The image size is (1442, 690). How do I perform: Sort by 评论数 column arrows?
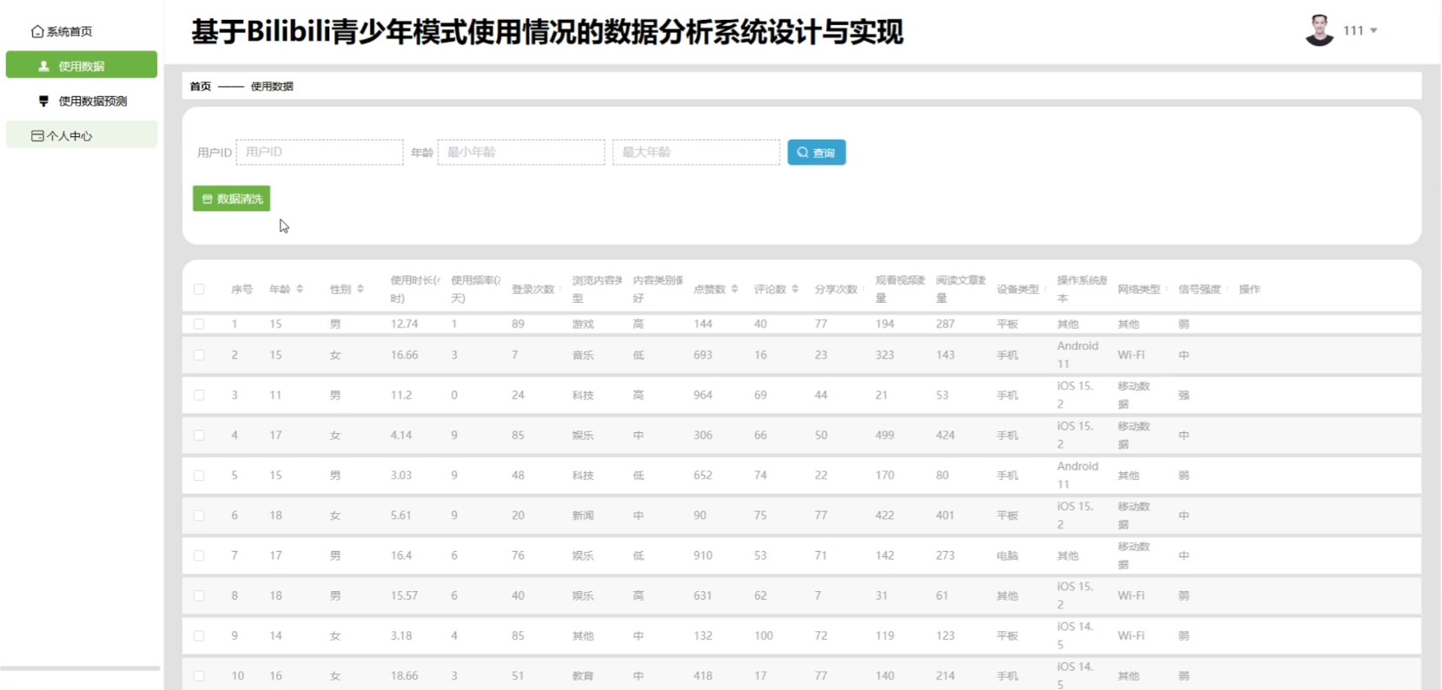click(x=795, y=289)
